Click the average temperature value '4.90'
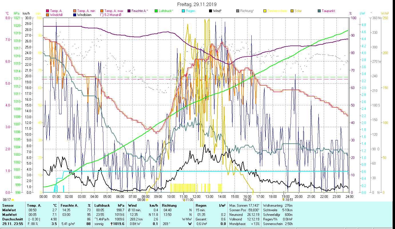The image size is (395, 229). [x=54, y=219]
